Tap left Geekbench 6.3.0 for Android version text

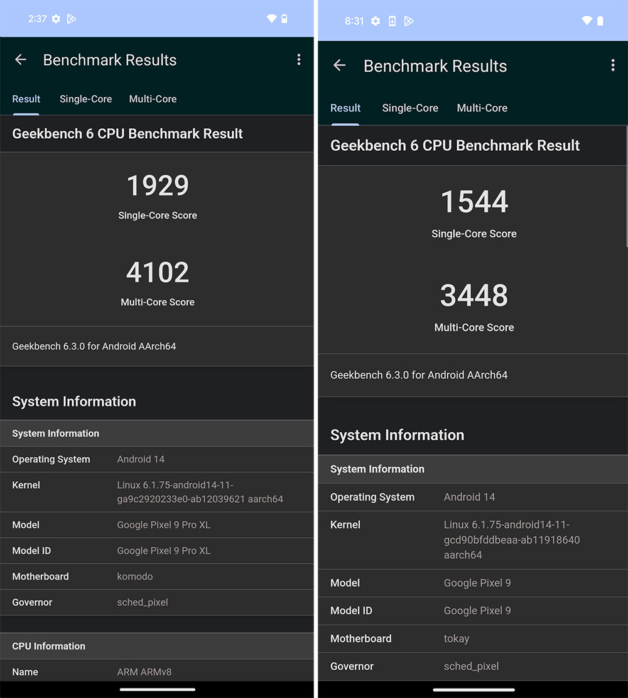point(94,346)
